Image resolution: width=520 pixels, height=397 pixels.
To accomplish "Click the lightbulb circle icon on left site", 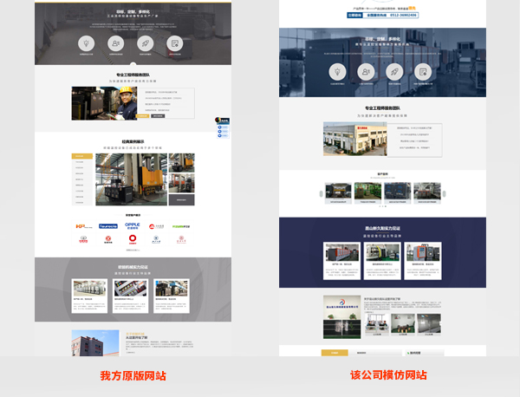I will (86, 42).
